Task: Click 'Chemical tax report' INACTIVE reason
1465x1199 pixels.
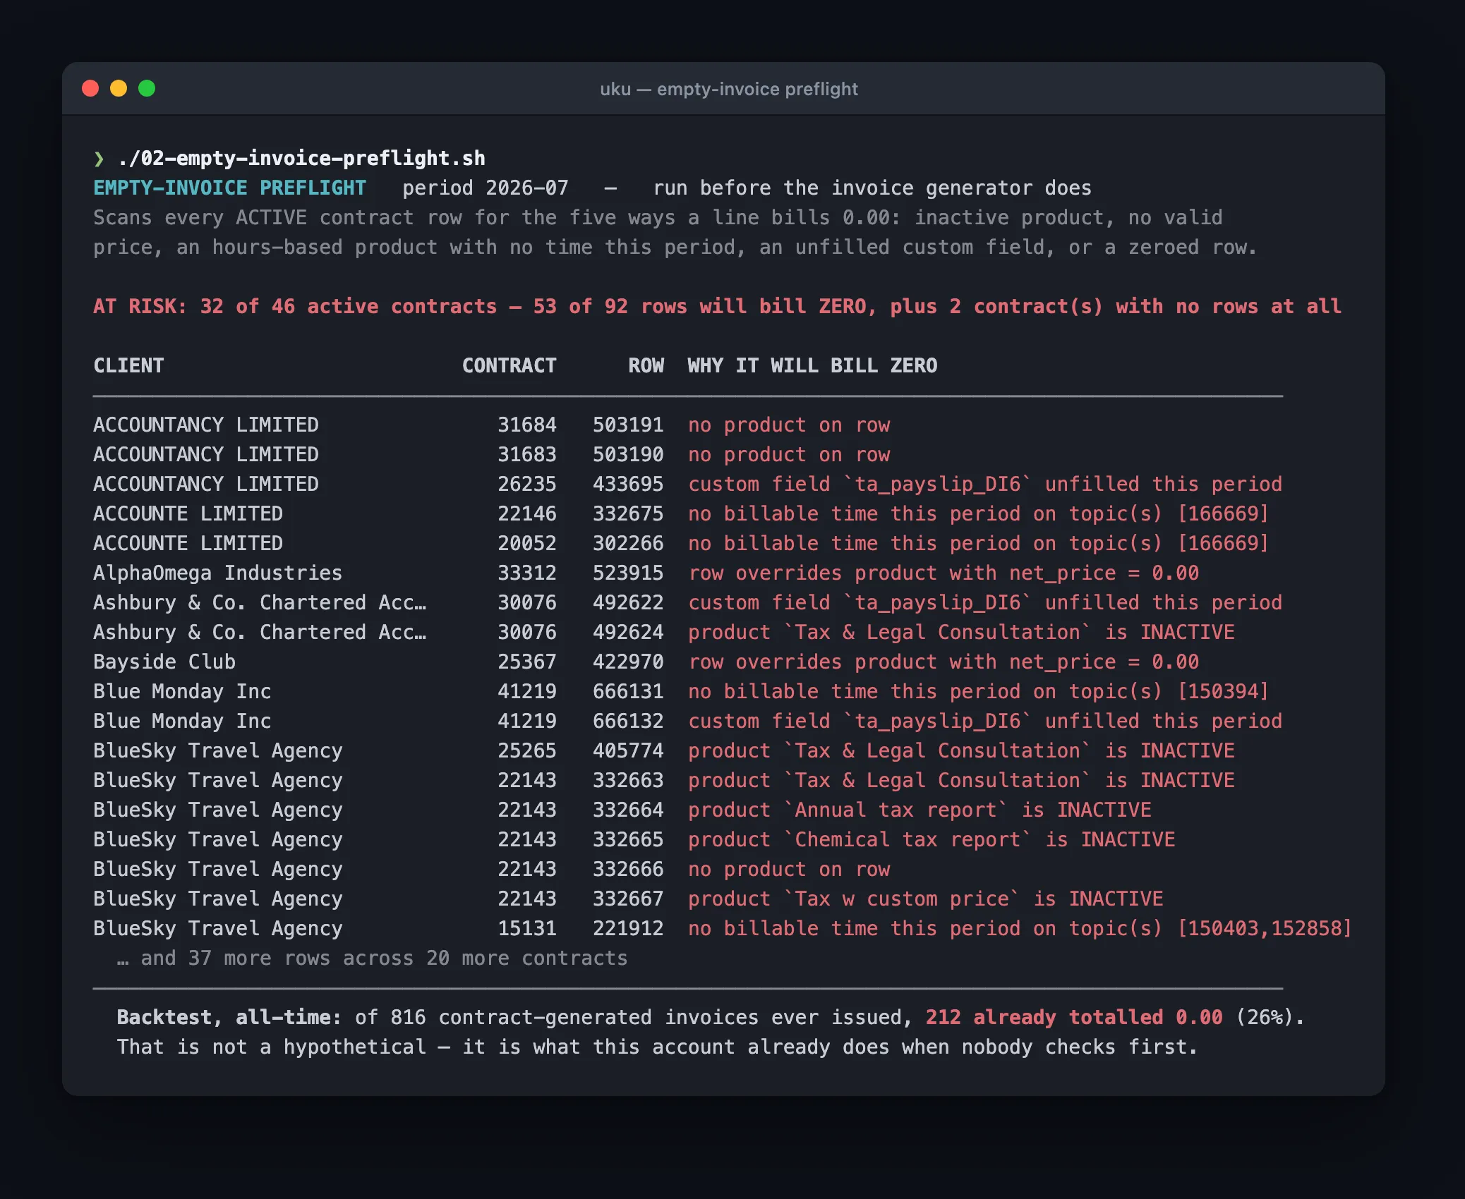Action: pos(932,839)
